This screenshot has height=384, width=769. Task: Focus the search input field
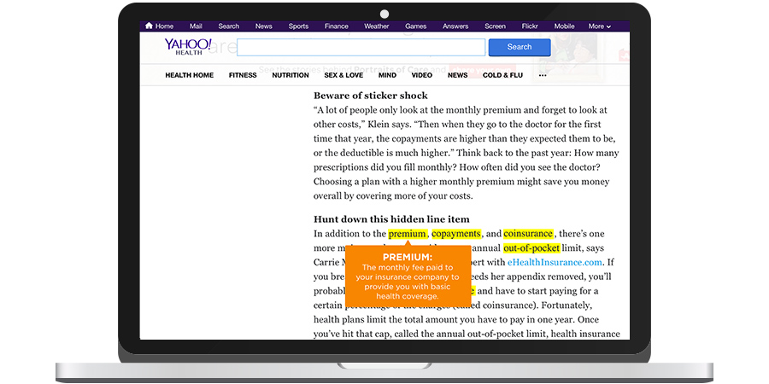point(361,48)
